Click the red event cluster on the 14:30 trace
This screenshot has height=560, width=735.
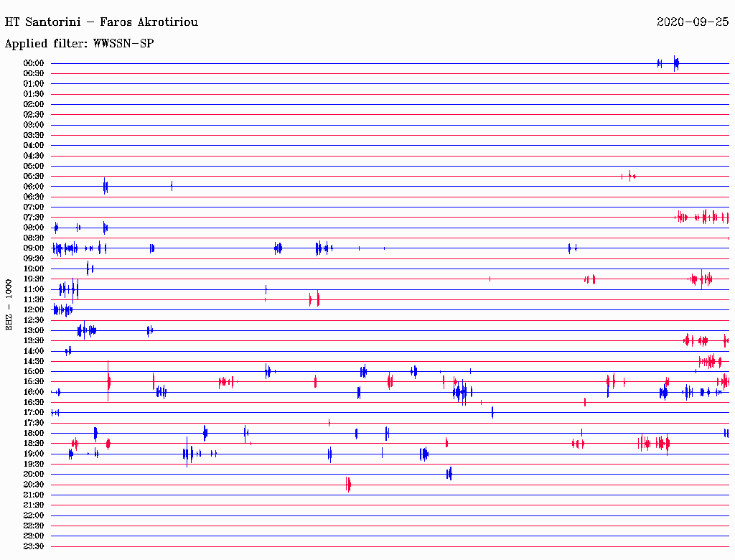coord(710,362)
